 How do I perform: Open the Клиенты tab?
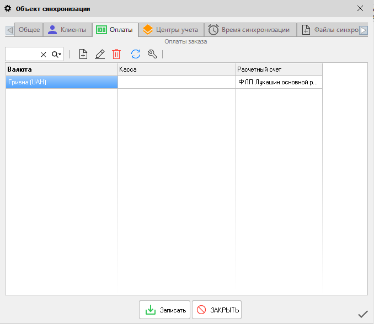[x=67, y=30]
